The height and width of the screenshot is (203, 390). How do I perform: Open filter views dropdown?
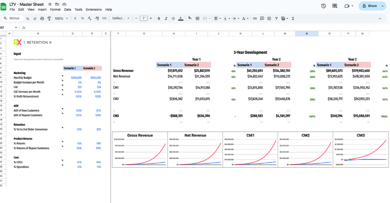tap(284, 18)
